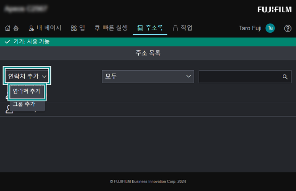This screenshot has height=191, width=296.
Task: Open the 홈 tab
Action: pos(12,28)
